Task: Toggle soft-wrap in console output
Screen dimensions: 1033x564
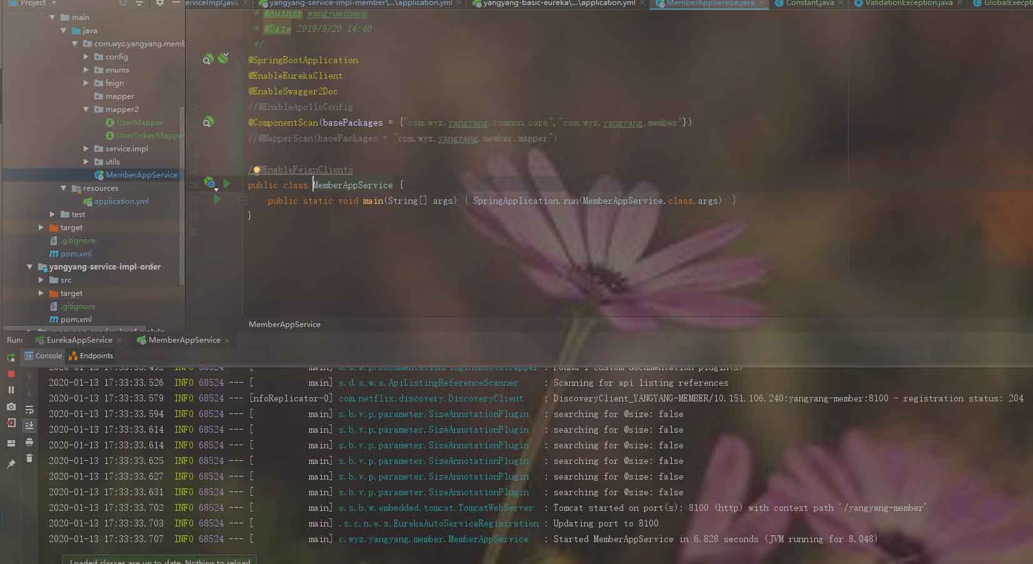Action: (x=29, y=410)
